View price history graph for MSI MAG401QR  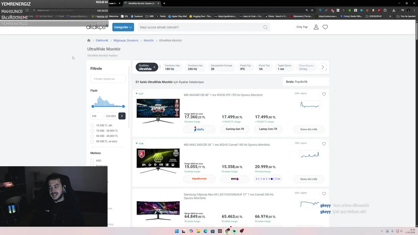pos(310,105)
